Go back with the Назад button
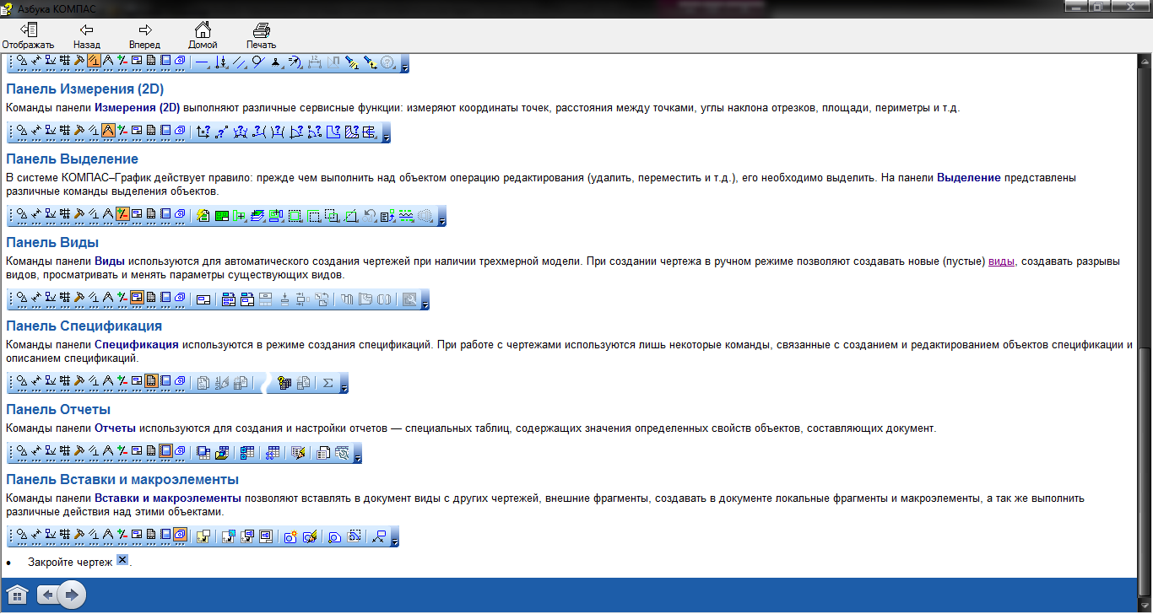This screenshot has height=614, width=1153. tap(86, 35)
